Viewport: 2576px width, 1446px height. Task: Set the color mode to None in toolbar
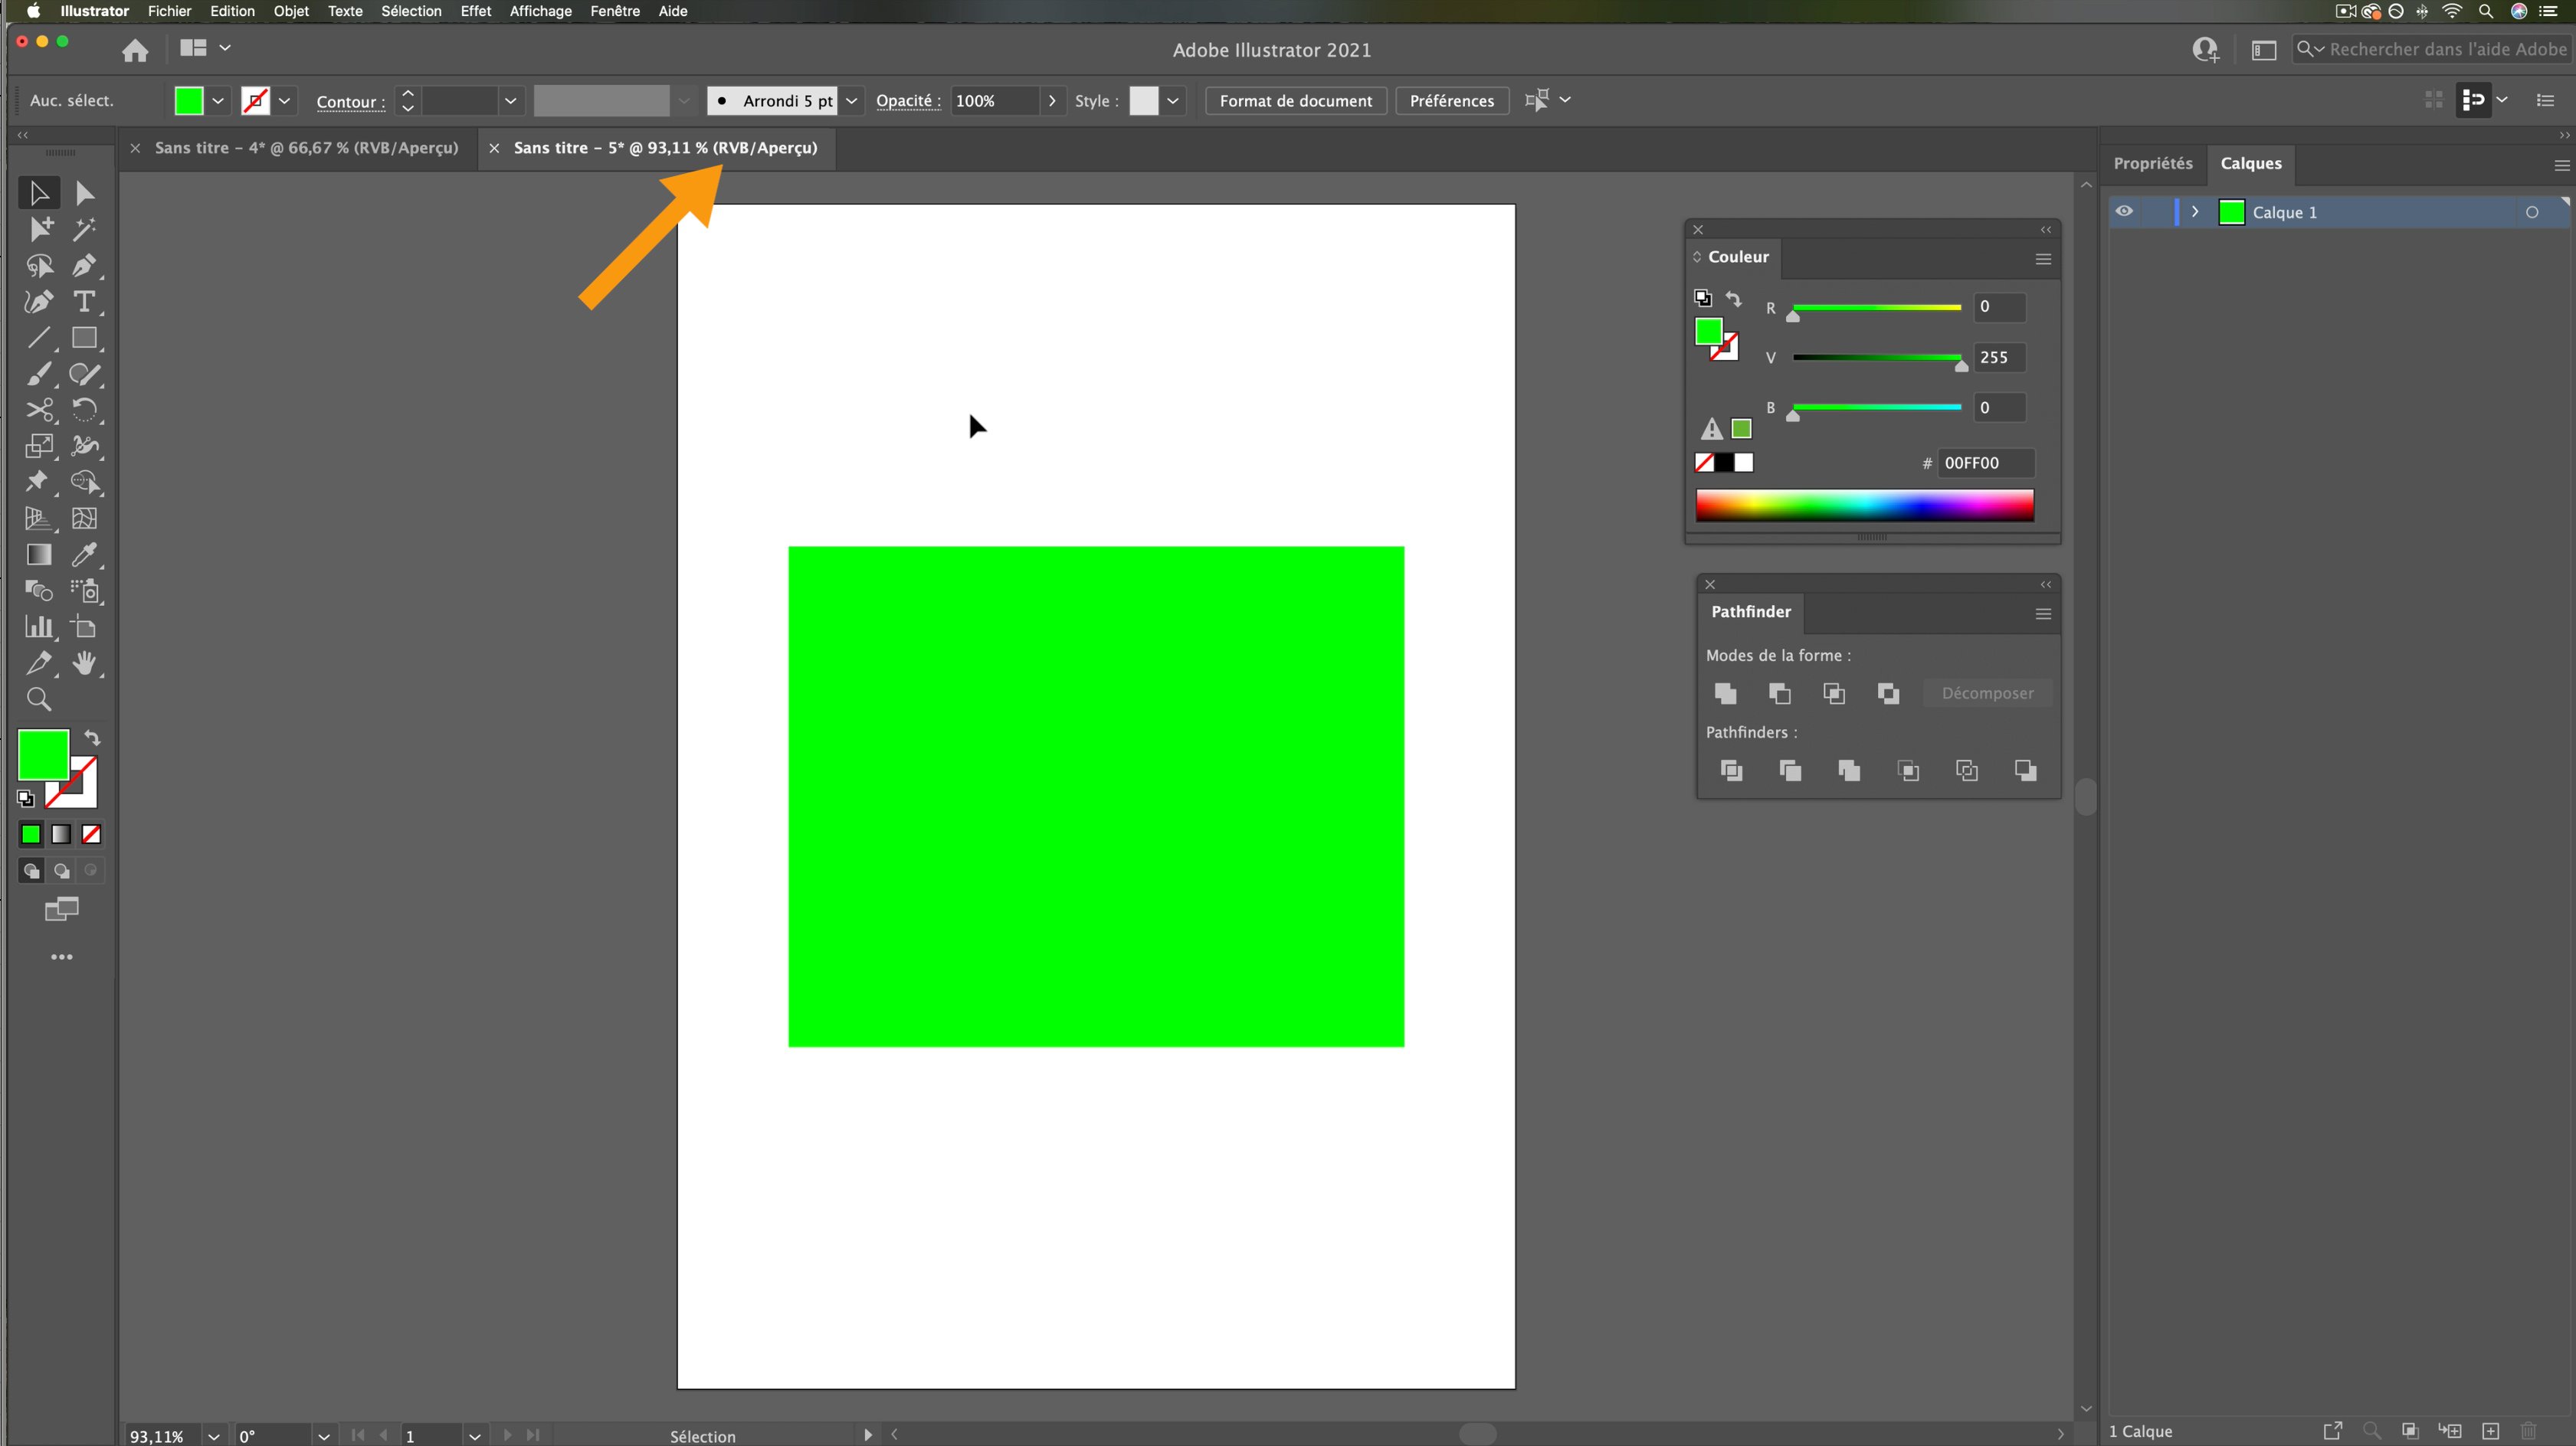(x=91, y=834)
